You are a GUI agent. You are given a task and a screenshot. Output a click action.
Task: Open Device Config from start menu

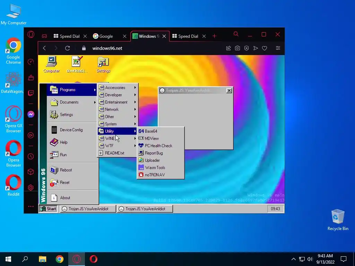[72, 130]
